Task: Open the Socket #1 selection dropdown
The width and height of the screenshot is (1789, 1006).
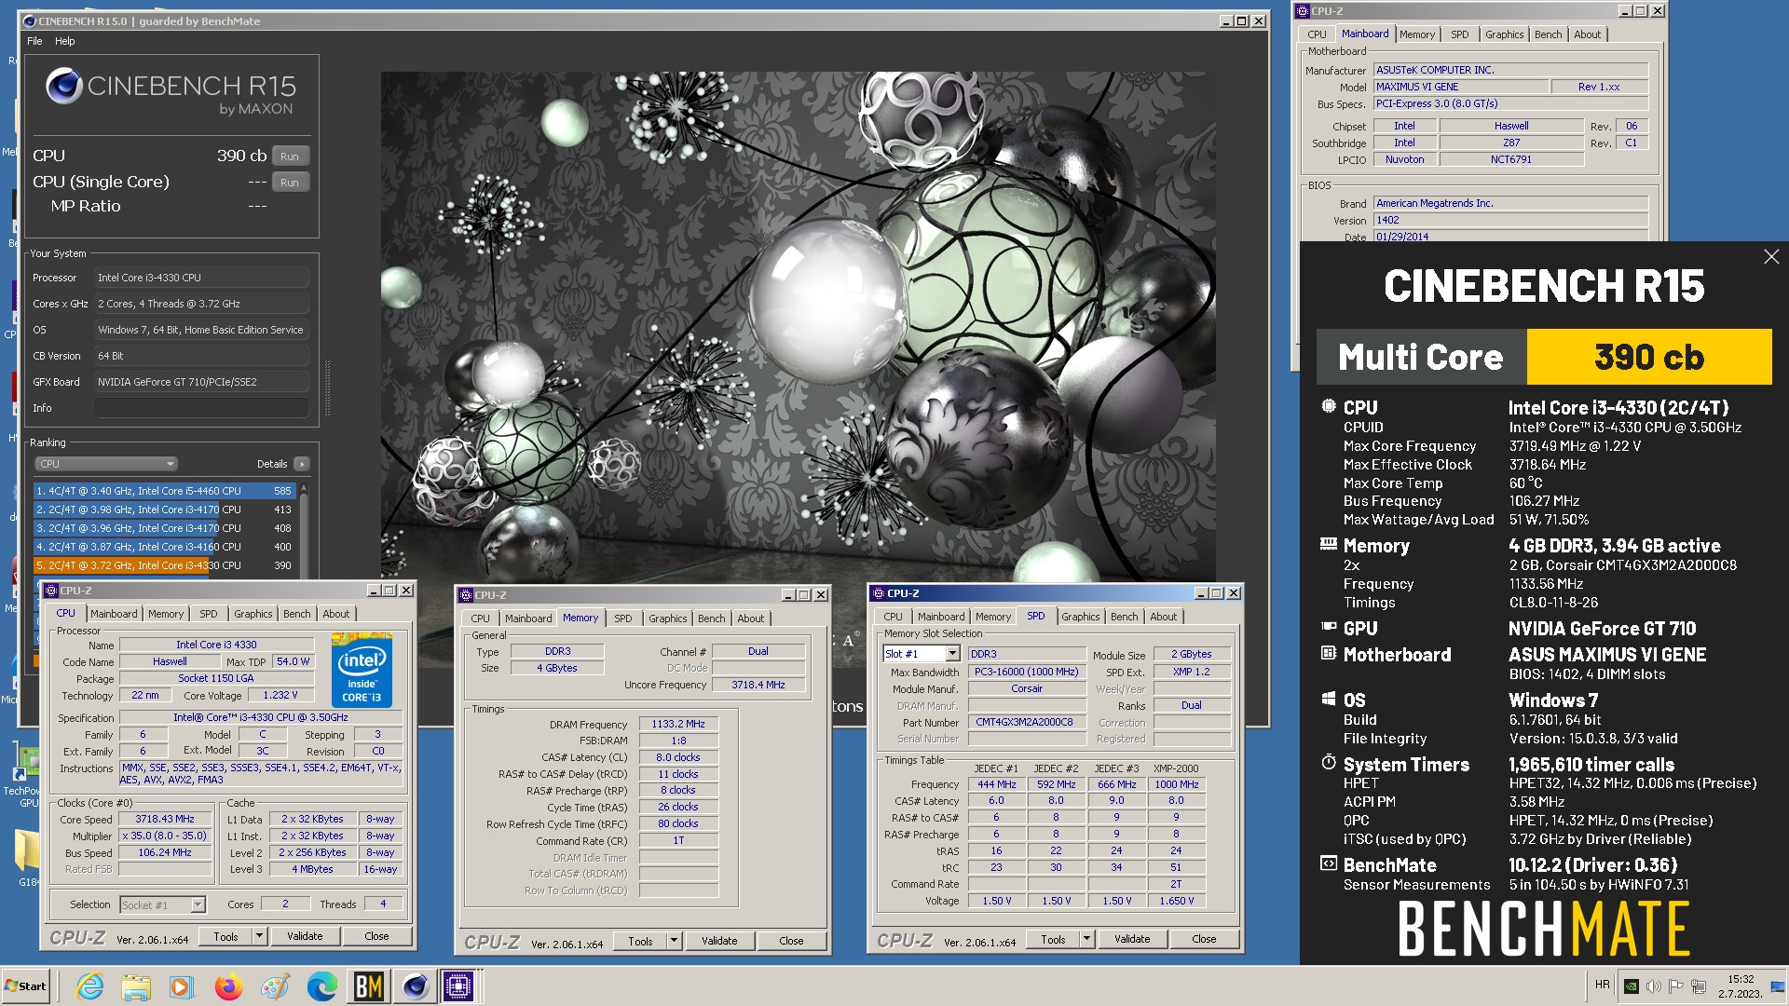Action: coord(162,904)
